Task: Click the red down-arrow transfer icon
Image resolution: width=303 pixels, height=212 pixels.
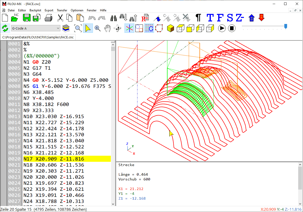Action: (x=262, y=18)
